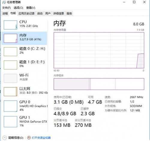Switch to the 启动 tab
The image size is (150, 141).
pos(40,13)
